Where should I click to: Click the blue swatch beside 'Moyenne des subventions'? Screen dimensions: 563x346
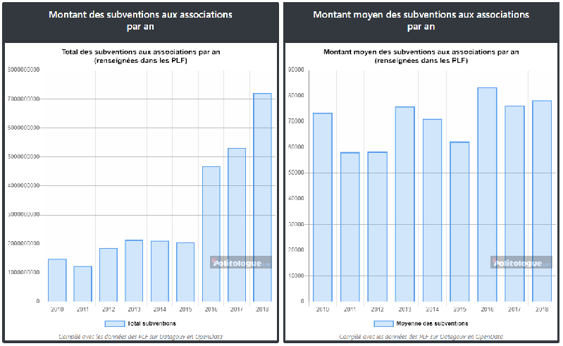pyautogui.click(x=384, y=323)
